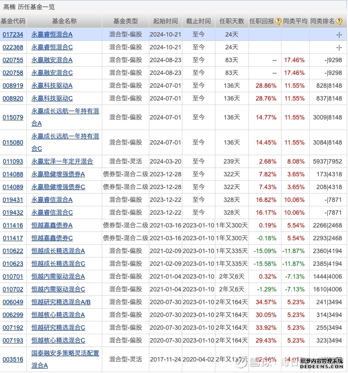Open fund code 008919 link
Viewport: 348px width, 373px height.
[13, 86]
